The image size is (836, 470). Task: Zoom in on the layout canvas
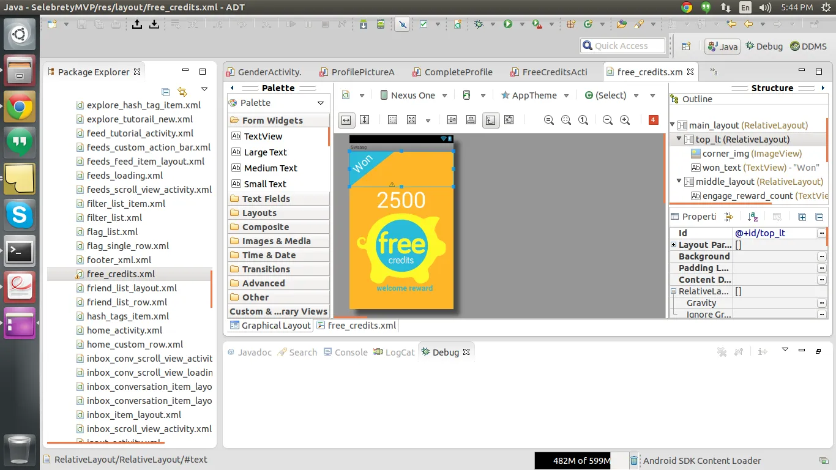[x=625, y=120]
